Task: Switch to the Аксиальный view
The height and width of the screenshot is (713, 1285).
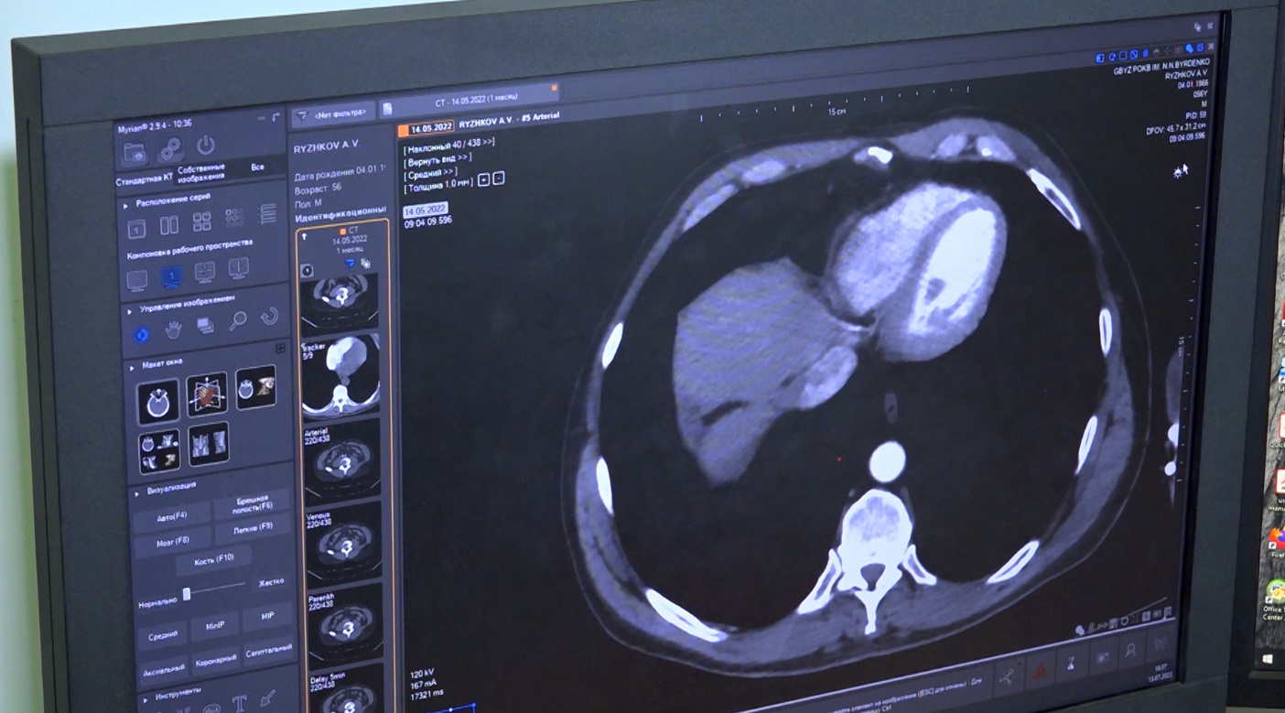Action: point(164,670)
